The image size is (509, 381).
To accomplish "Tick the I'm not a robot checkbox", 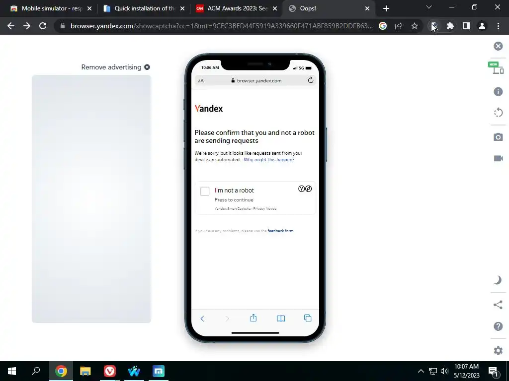I will [x=205, y=191].
